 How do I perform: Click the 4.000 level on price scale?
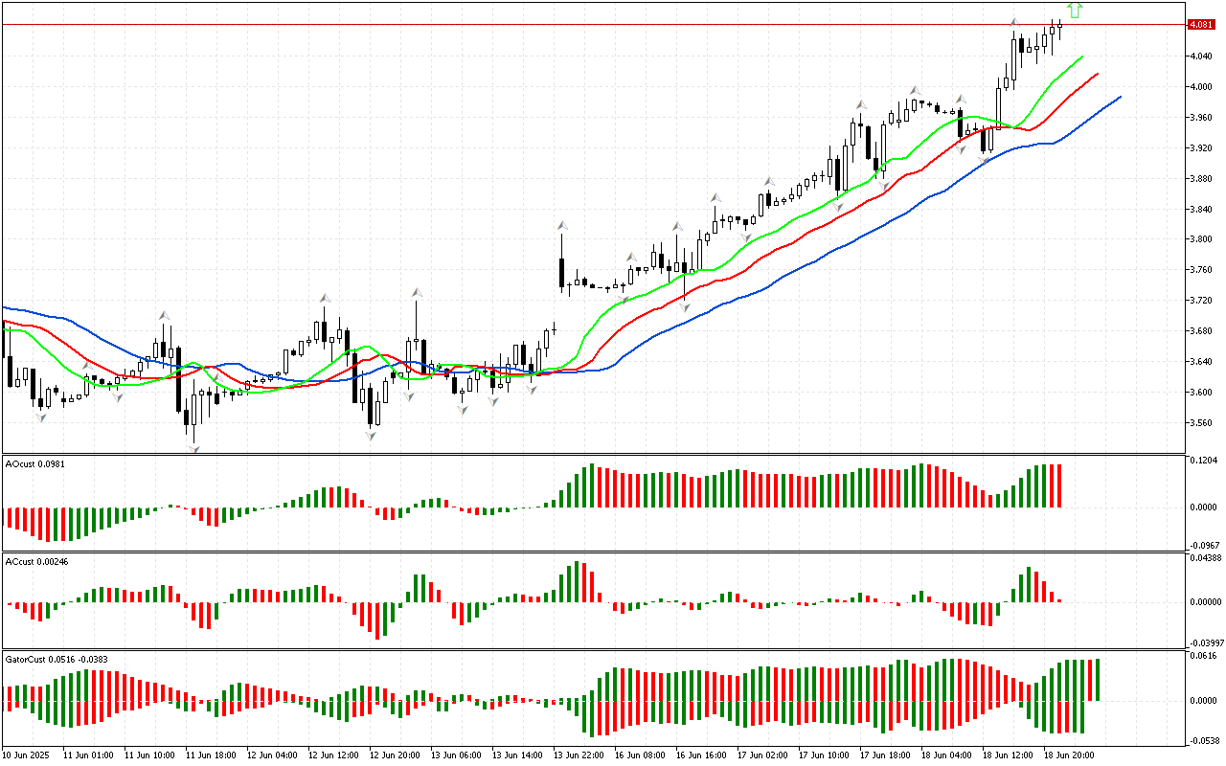(1200, 86)
